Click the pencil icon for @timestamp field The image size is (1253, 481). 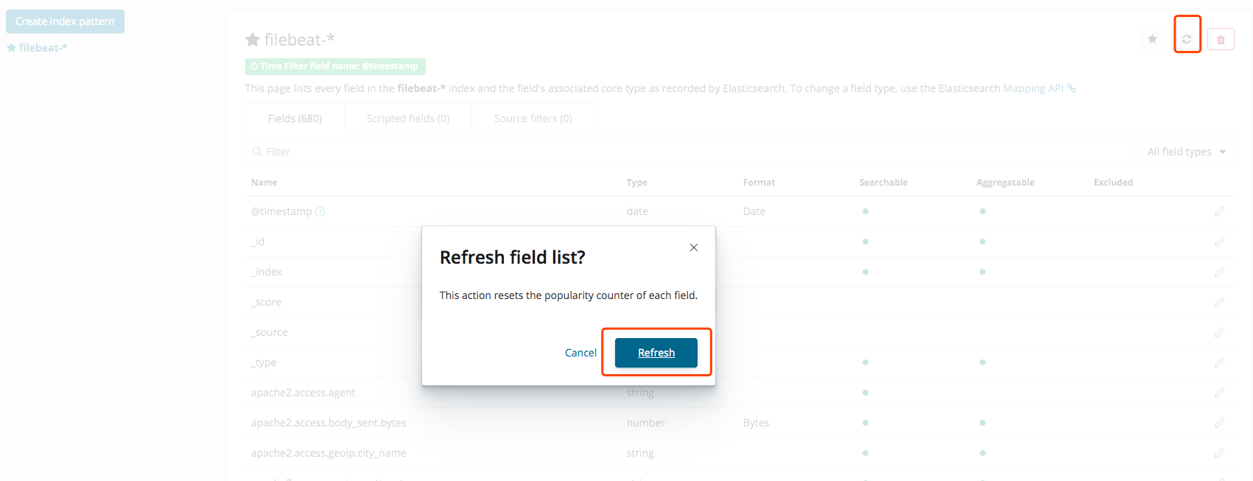click(1219, 211)
